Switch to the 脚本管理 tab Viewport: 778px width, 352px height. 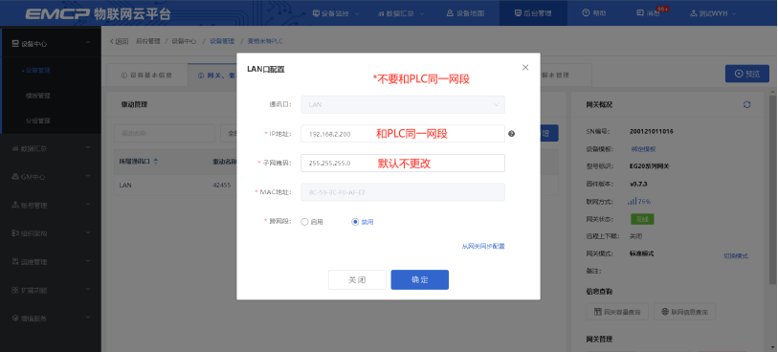[555, 76]
